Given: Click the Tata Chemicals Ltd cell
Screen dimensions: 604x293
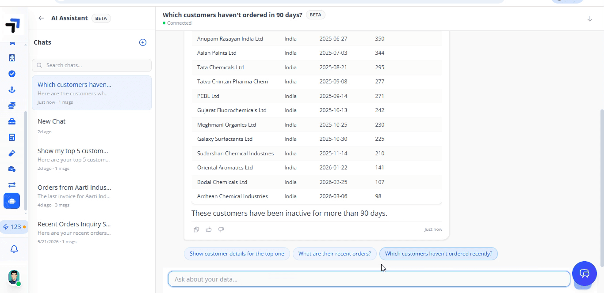Looking at the screenshot, I should coord(220,67).
